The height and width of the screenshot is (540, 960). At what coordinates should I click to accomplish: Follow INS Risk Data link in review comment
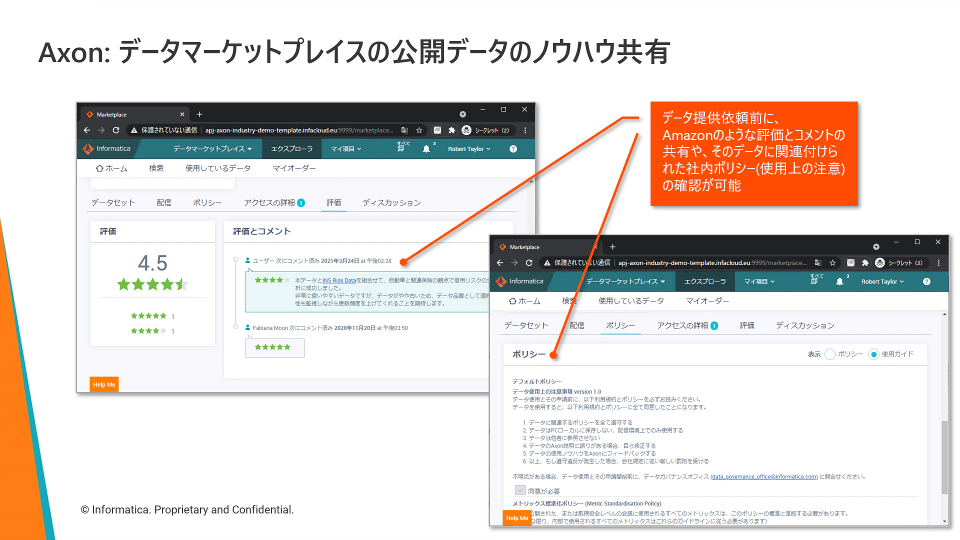[x=339, y=280]
